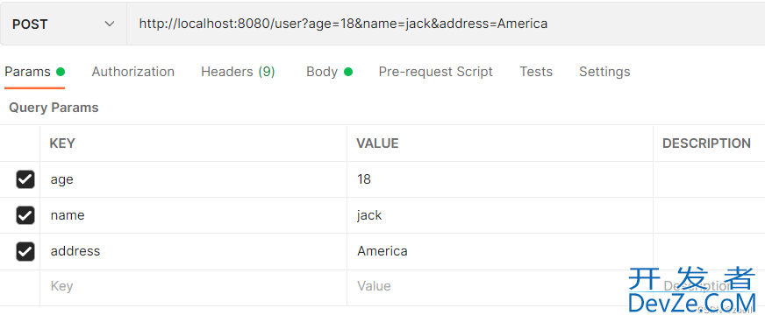Switch to the Body tab
Screen dimensions: 765x322
pyautogui.click(x=329, y=72)
